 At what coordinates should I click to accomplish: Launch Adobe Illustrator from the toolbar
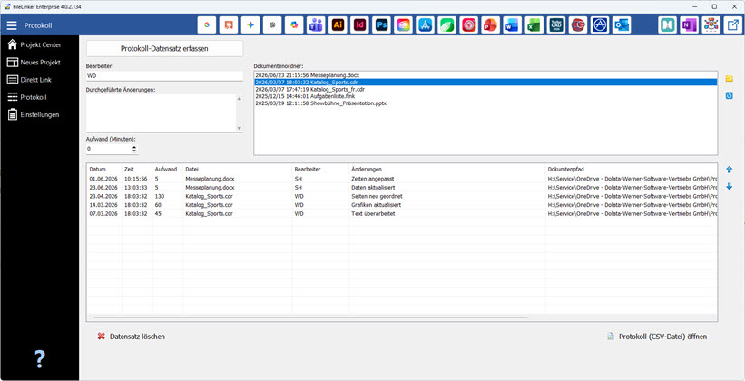(338, 25)
